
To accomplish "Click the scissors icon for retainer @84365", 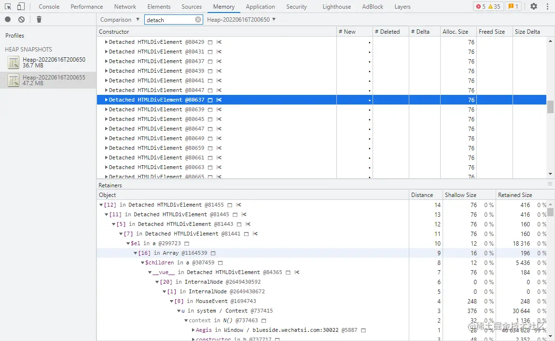I will 297,273.
